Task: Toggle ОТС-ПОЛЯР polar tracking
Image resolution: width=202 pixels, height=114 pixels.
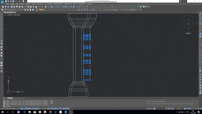Action: 43,109
